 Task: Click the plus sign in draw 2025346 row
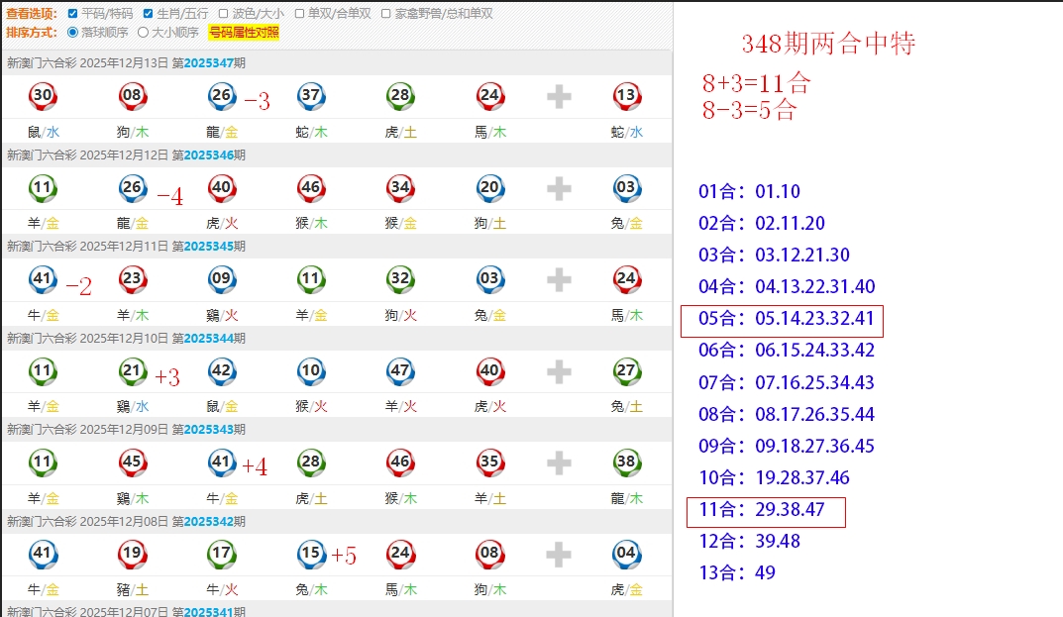[x=559, y=188]
